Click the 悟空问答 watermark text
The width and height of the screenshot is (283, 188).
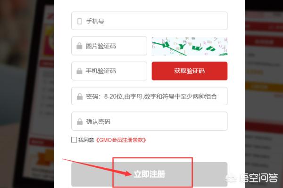point(258,178)
